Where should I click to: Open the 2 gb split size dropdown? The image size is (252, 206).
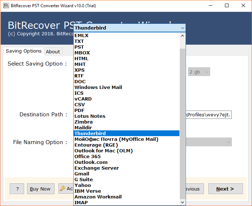click(199, 72)
